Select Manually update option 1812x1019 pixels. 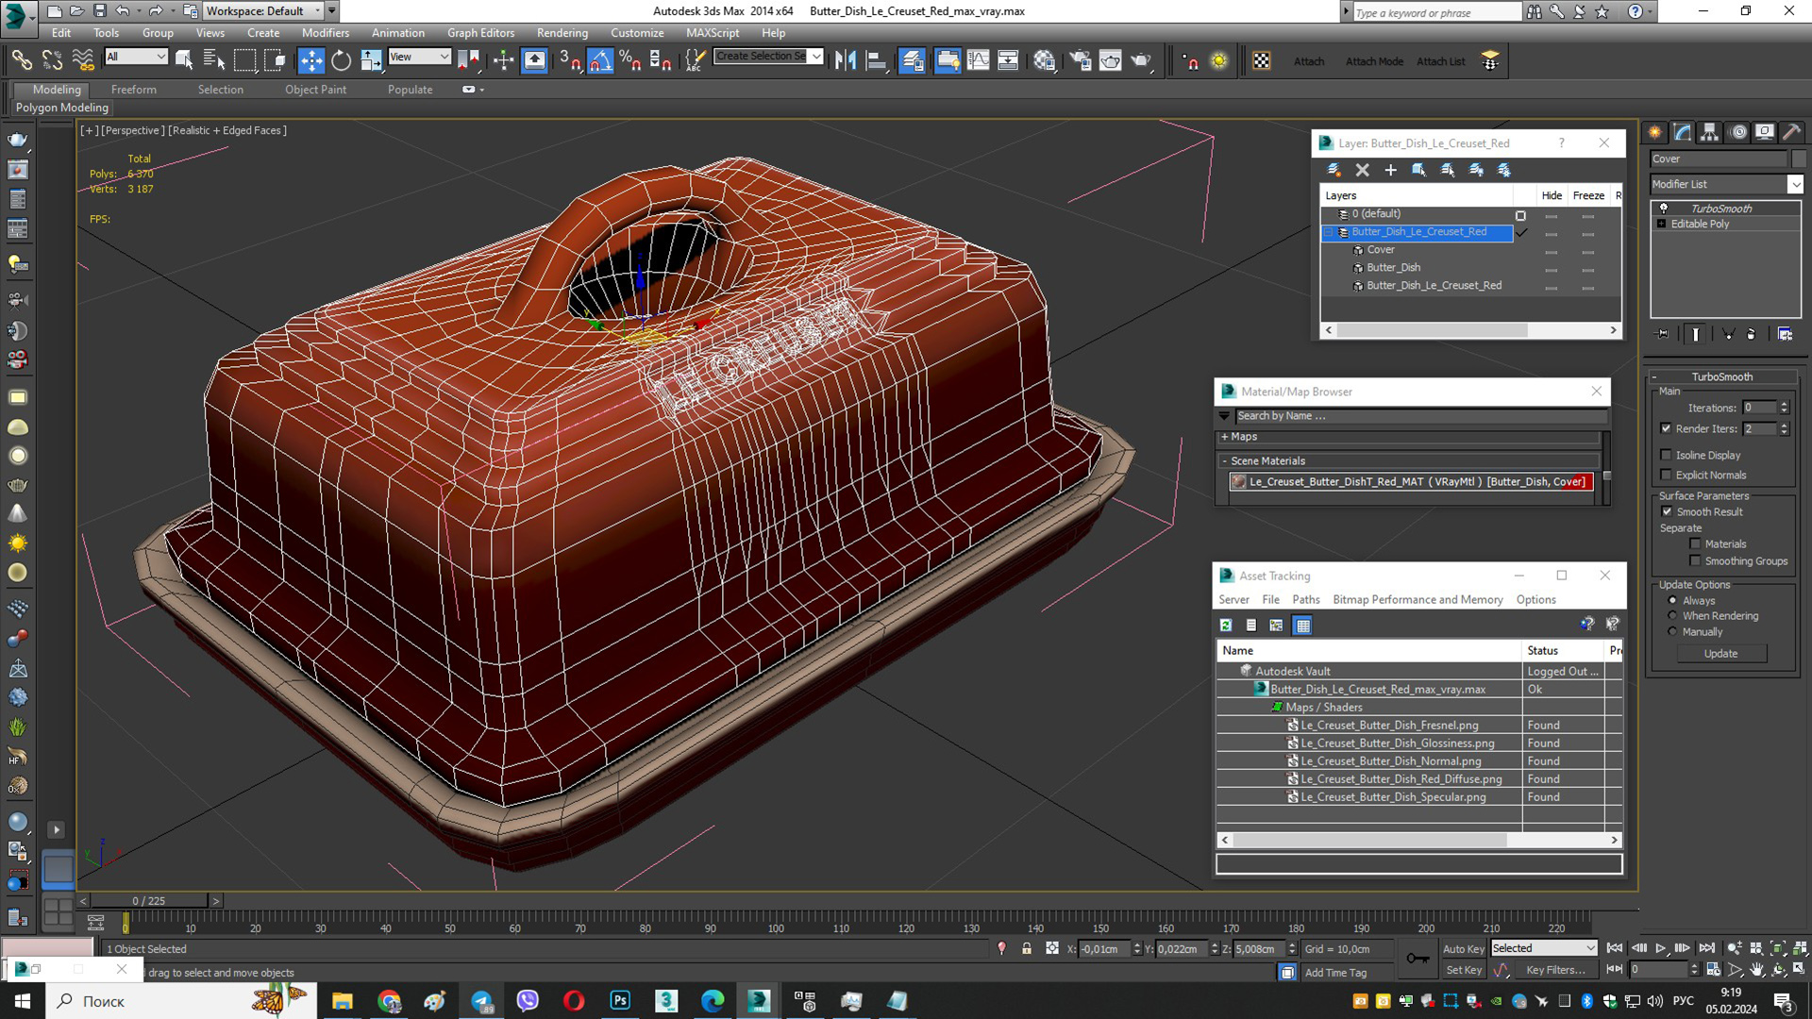point(1672,631)
